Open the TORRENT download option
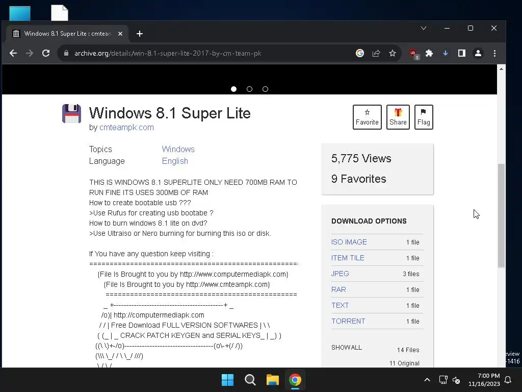 348,321
